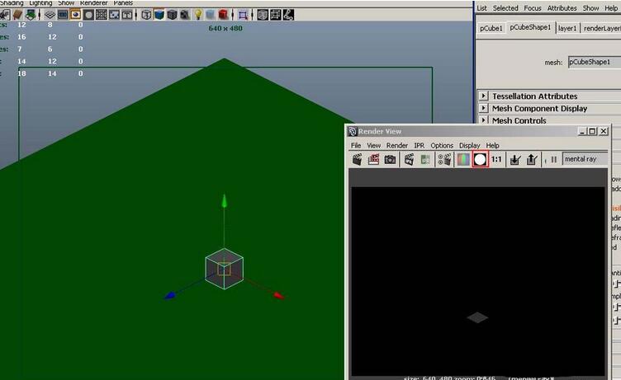Expand the Mesh Controls section
This screenshot has width=621, height=380.
coord(484,121)
